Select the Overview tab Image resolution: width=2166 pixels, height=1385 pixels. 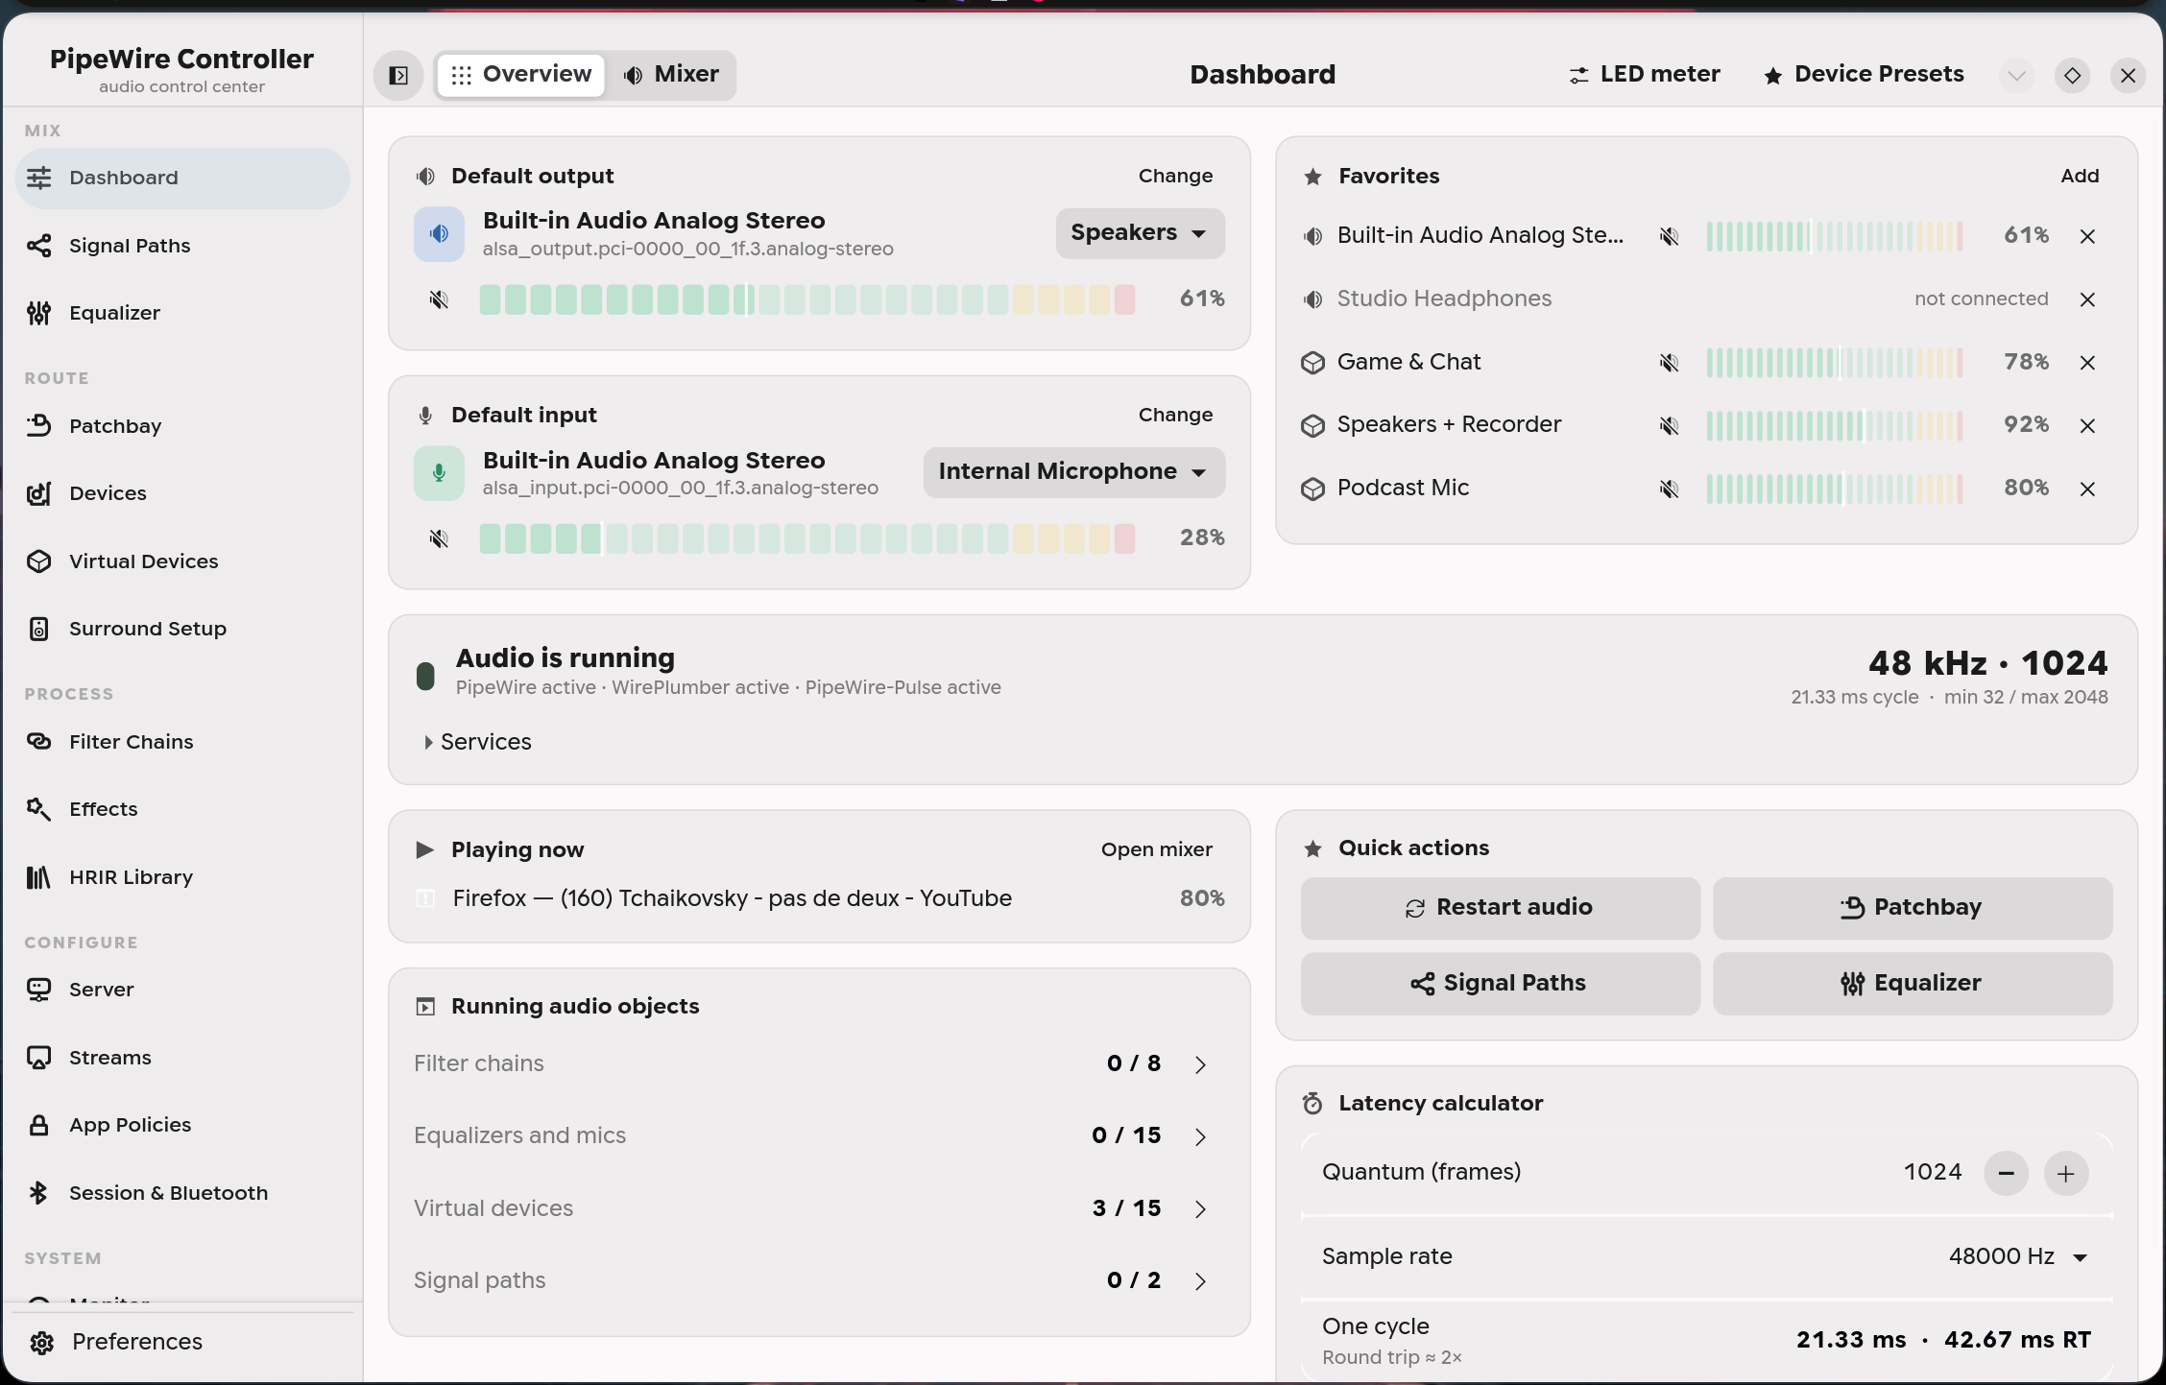(521, 75)
